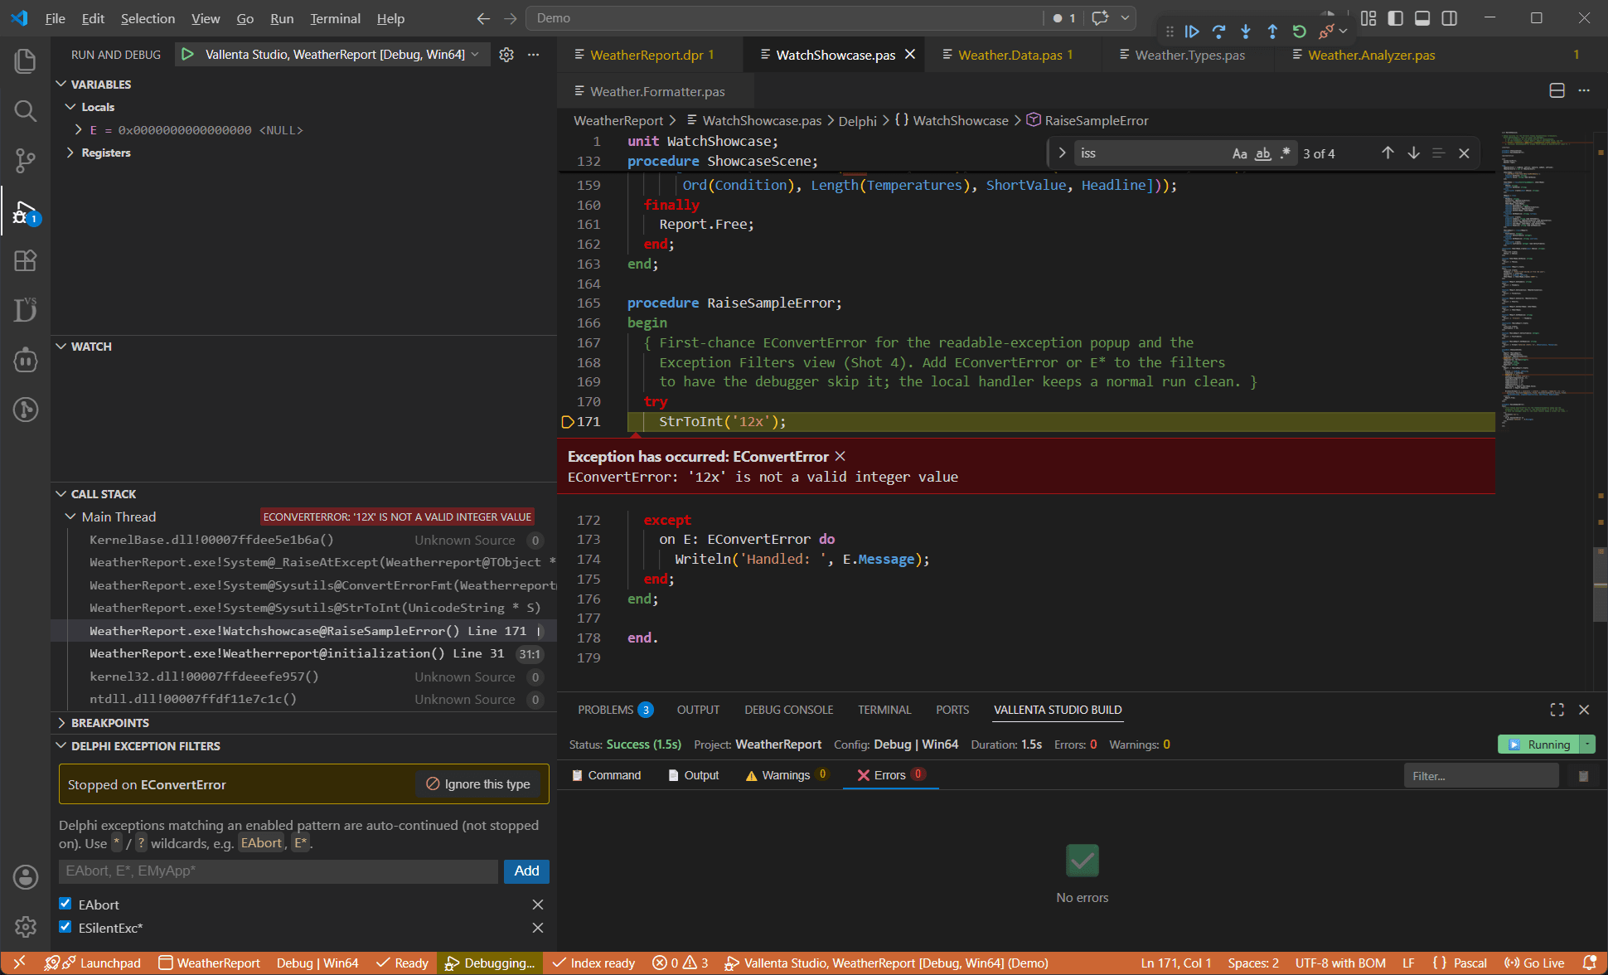Click the Add exception filter button
1608x975 pixels.
(x=526, y=871)
